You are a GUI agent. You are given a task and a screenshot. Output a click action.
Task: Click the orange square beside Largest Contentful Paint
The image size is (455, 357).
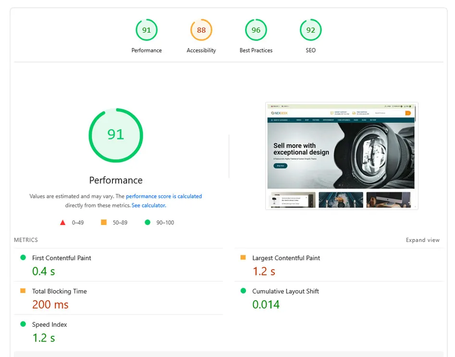pos(243,258)
